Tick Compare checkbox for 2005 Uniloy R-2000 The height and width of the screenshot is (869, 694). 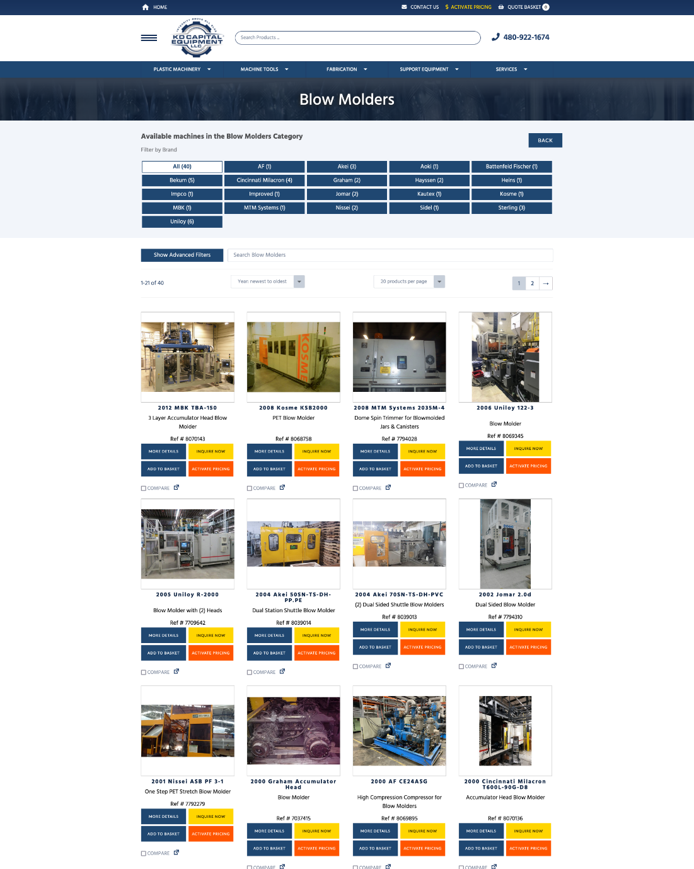pyautogui.click(x=144, y=673)
